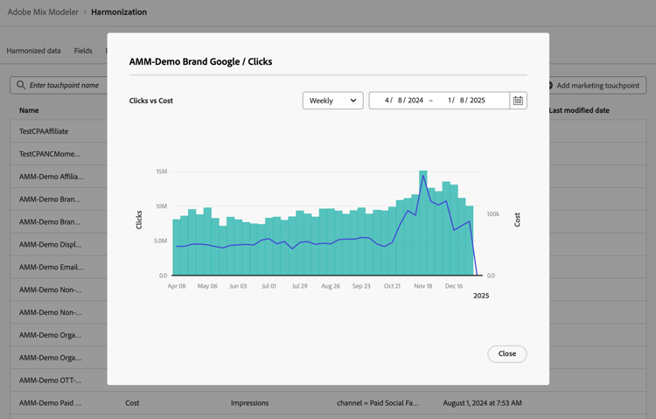Click the Last modified date column header
Image resolution: width=656 pixels, height=419 pixels.
[x=579, y=110]
